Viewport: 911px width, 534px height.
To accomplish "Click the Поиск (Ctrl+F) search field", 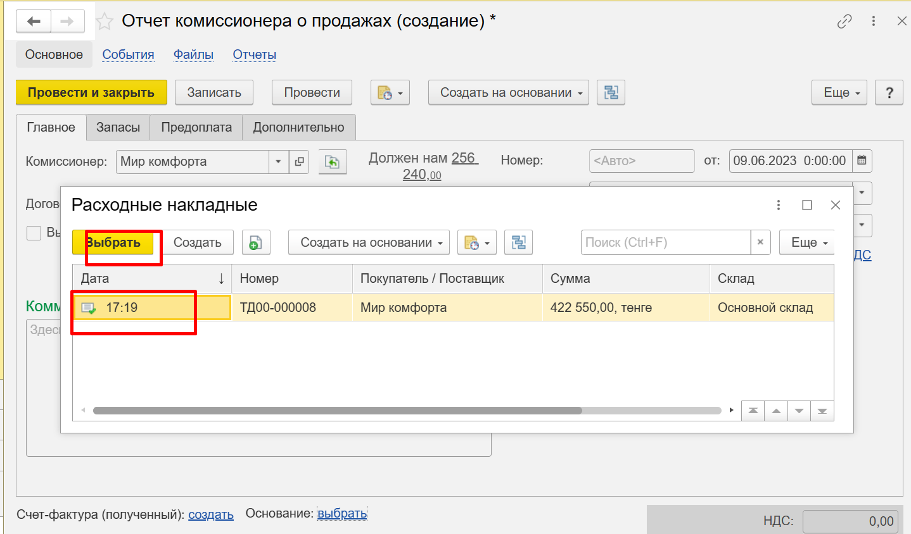I will [x=664, y=242].
